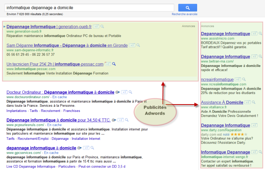Click +1 icon beside informatique-pessac.com ad
This screenshot has height=170, width=265.
click(x=108, y=64)
